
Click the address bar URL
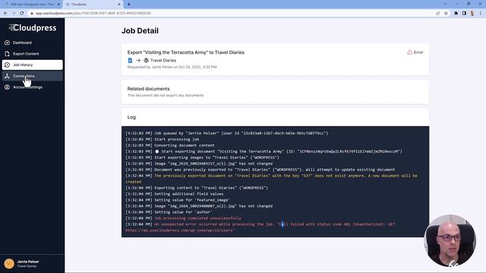pos(93,14)
